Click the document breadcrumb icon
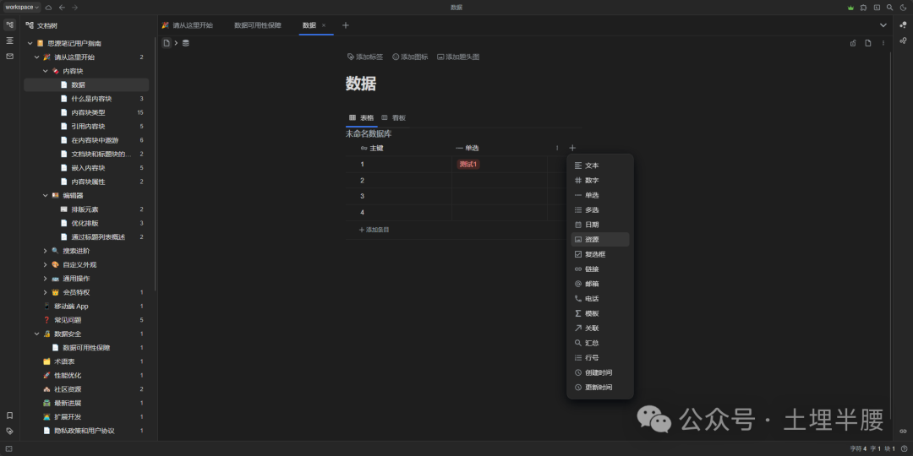Image resolution: width=913 pixels, height=456 pixels. 167,43
